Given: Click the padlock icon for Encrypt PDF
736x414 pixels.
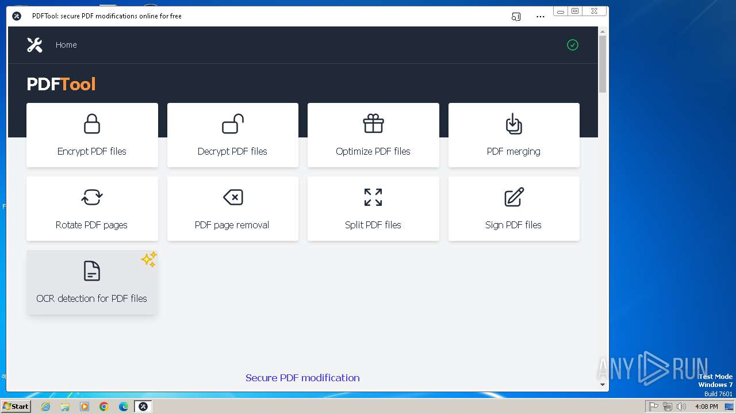Looking at the screenshot, I should (92, 124).
